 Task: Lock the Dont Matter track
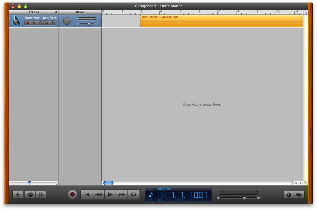pyautogui.click(x=46, y=23)
